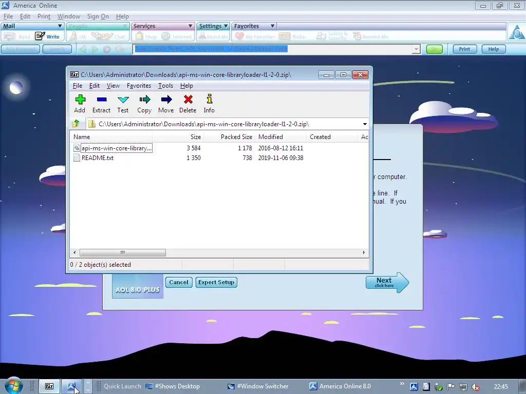Expand the Settings dropdown in AOL toolbar

click(226, 26)
